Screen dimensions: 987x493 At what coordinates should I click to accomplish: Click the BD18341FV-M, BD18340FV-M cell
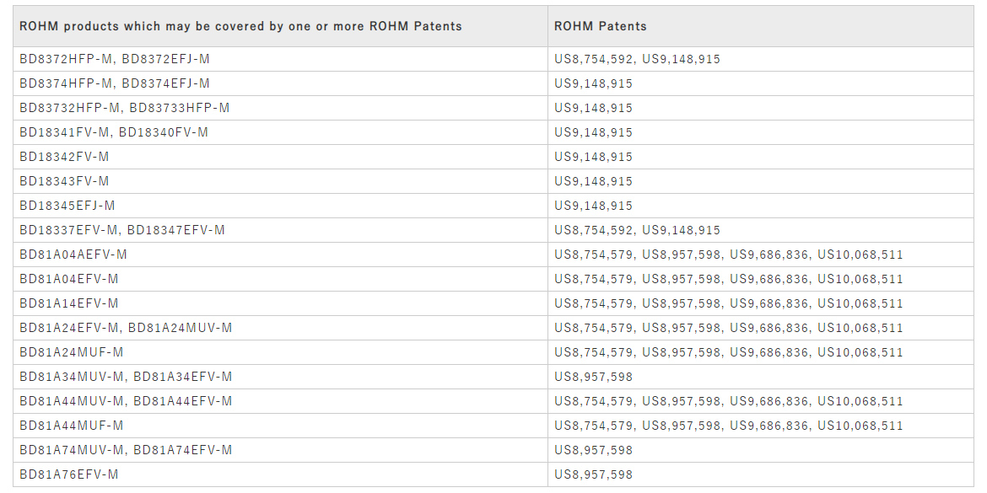point(280,132)
